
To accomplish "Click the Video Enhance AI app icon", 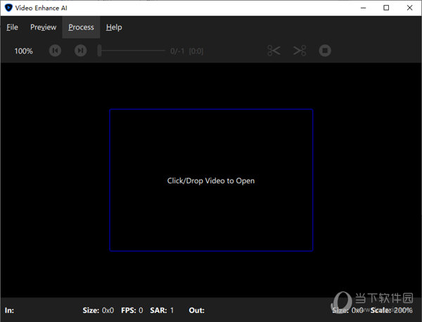I will pos(7,8).
